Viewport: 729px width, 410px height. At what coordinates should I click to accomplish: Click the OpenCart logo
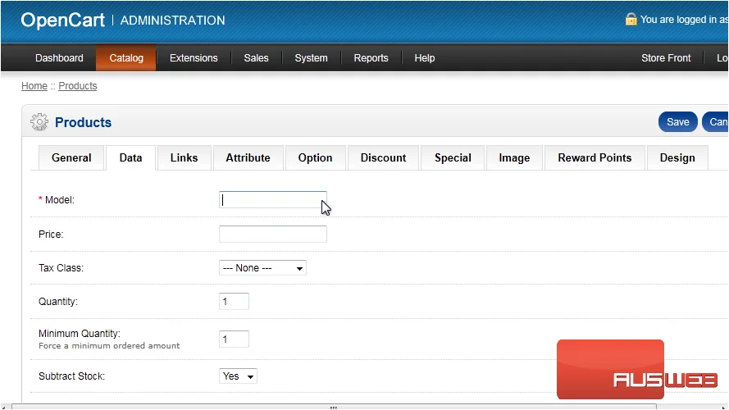tap(63, 20)
